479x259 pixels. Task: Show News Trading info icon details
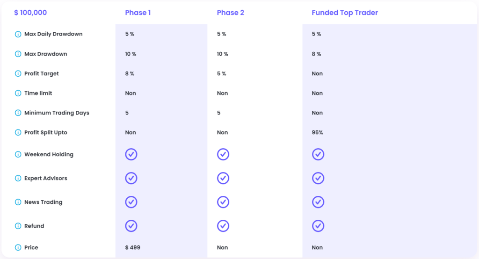click(18, 202)
